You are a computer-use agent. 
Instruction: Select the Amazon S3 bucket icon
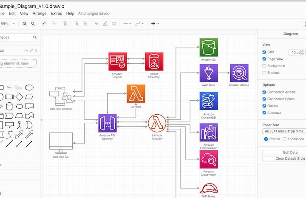(x=209, y=48)
